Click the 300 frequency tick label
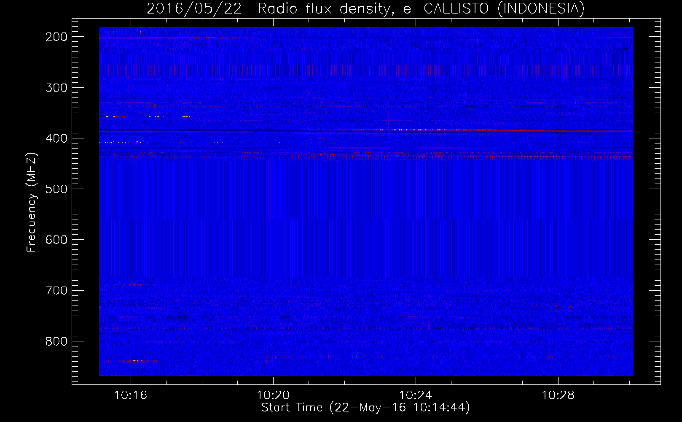The height and width of the screenshot is (422, 682). click(56, 88)
